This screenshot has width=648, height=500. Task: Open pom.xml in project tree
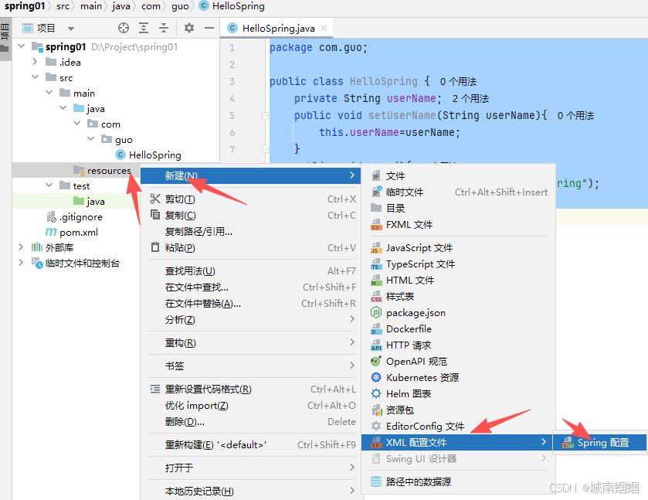point(78,232)
